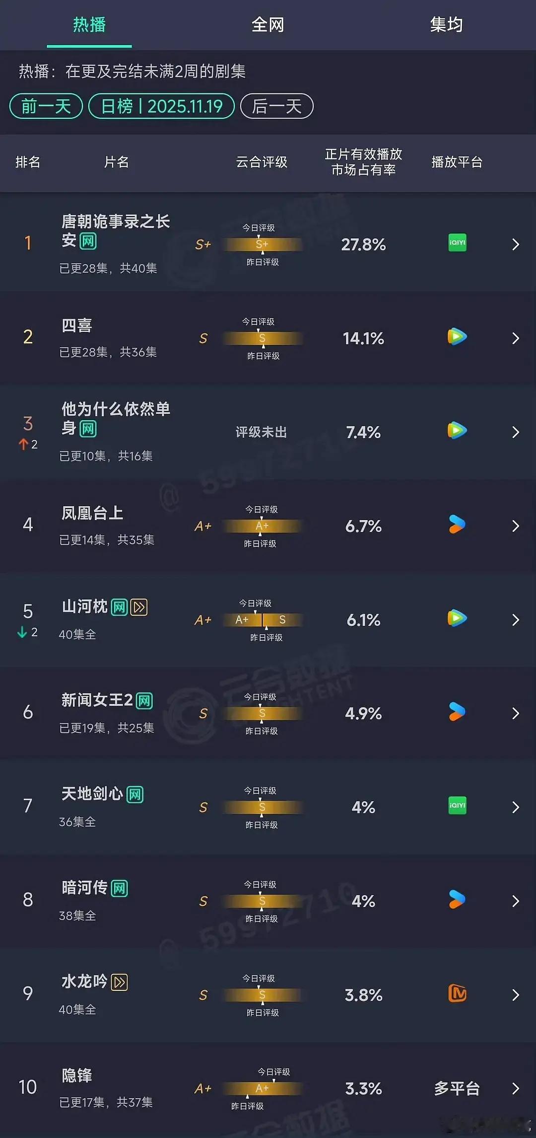The width and height of the screenshot is (536, 1138).
Task: Click the rank-change up arrow beside rank 3
Action: (x=23, y=444)
